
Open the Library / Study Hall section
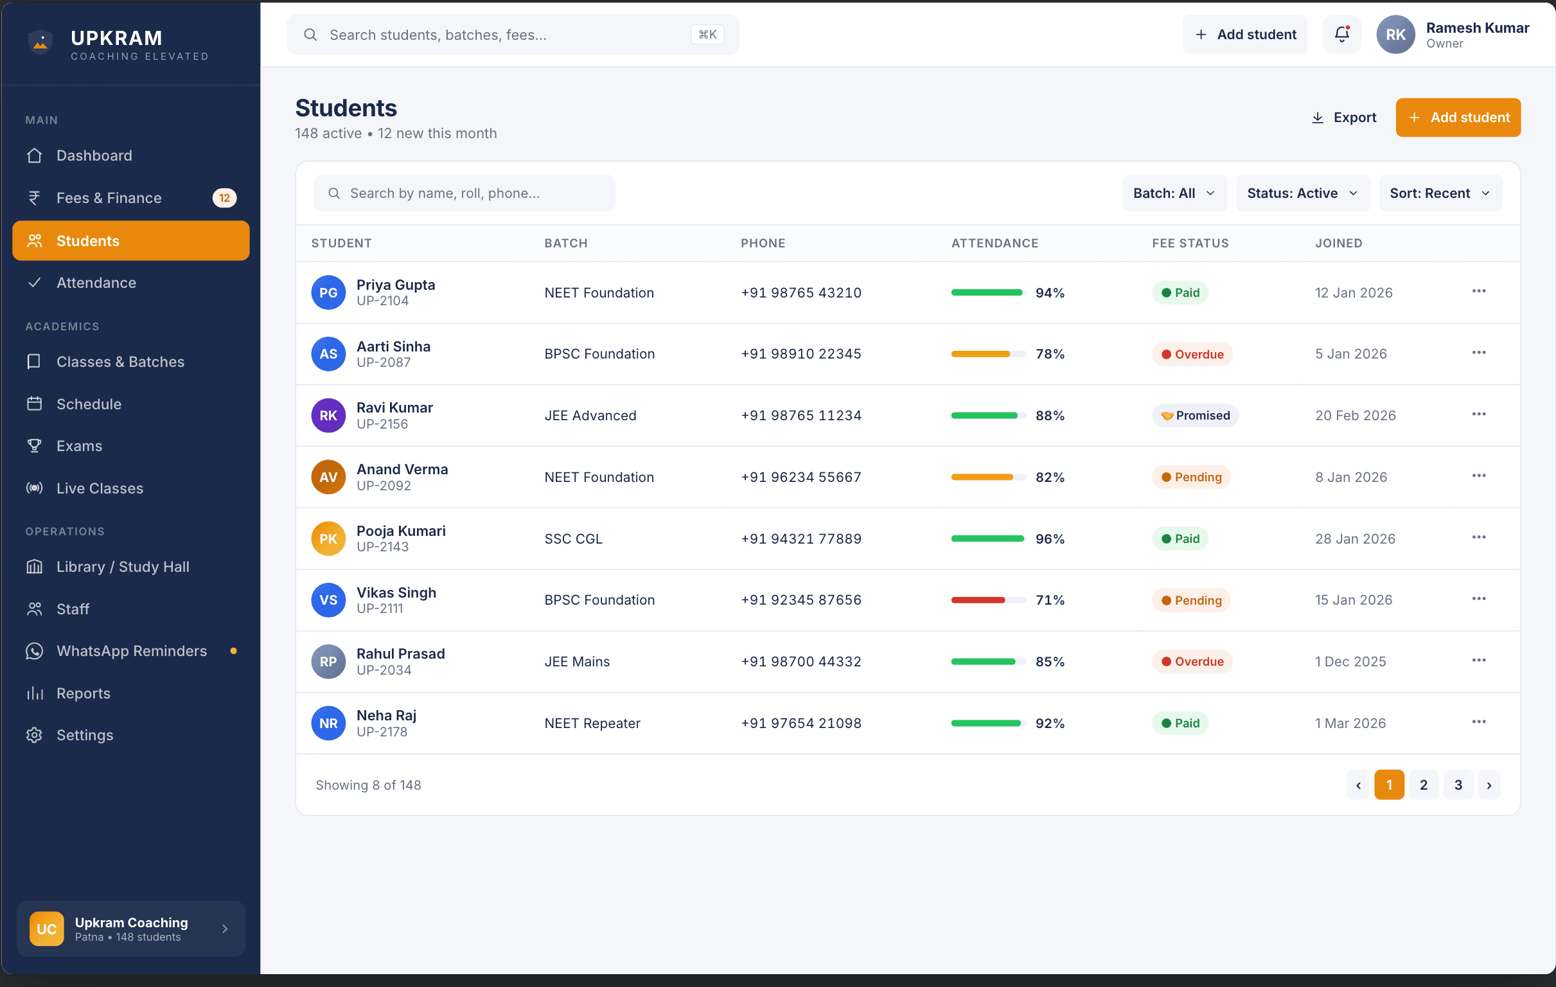tap(123, 567)
